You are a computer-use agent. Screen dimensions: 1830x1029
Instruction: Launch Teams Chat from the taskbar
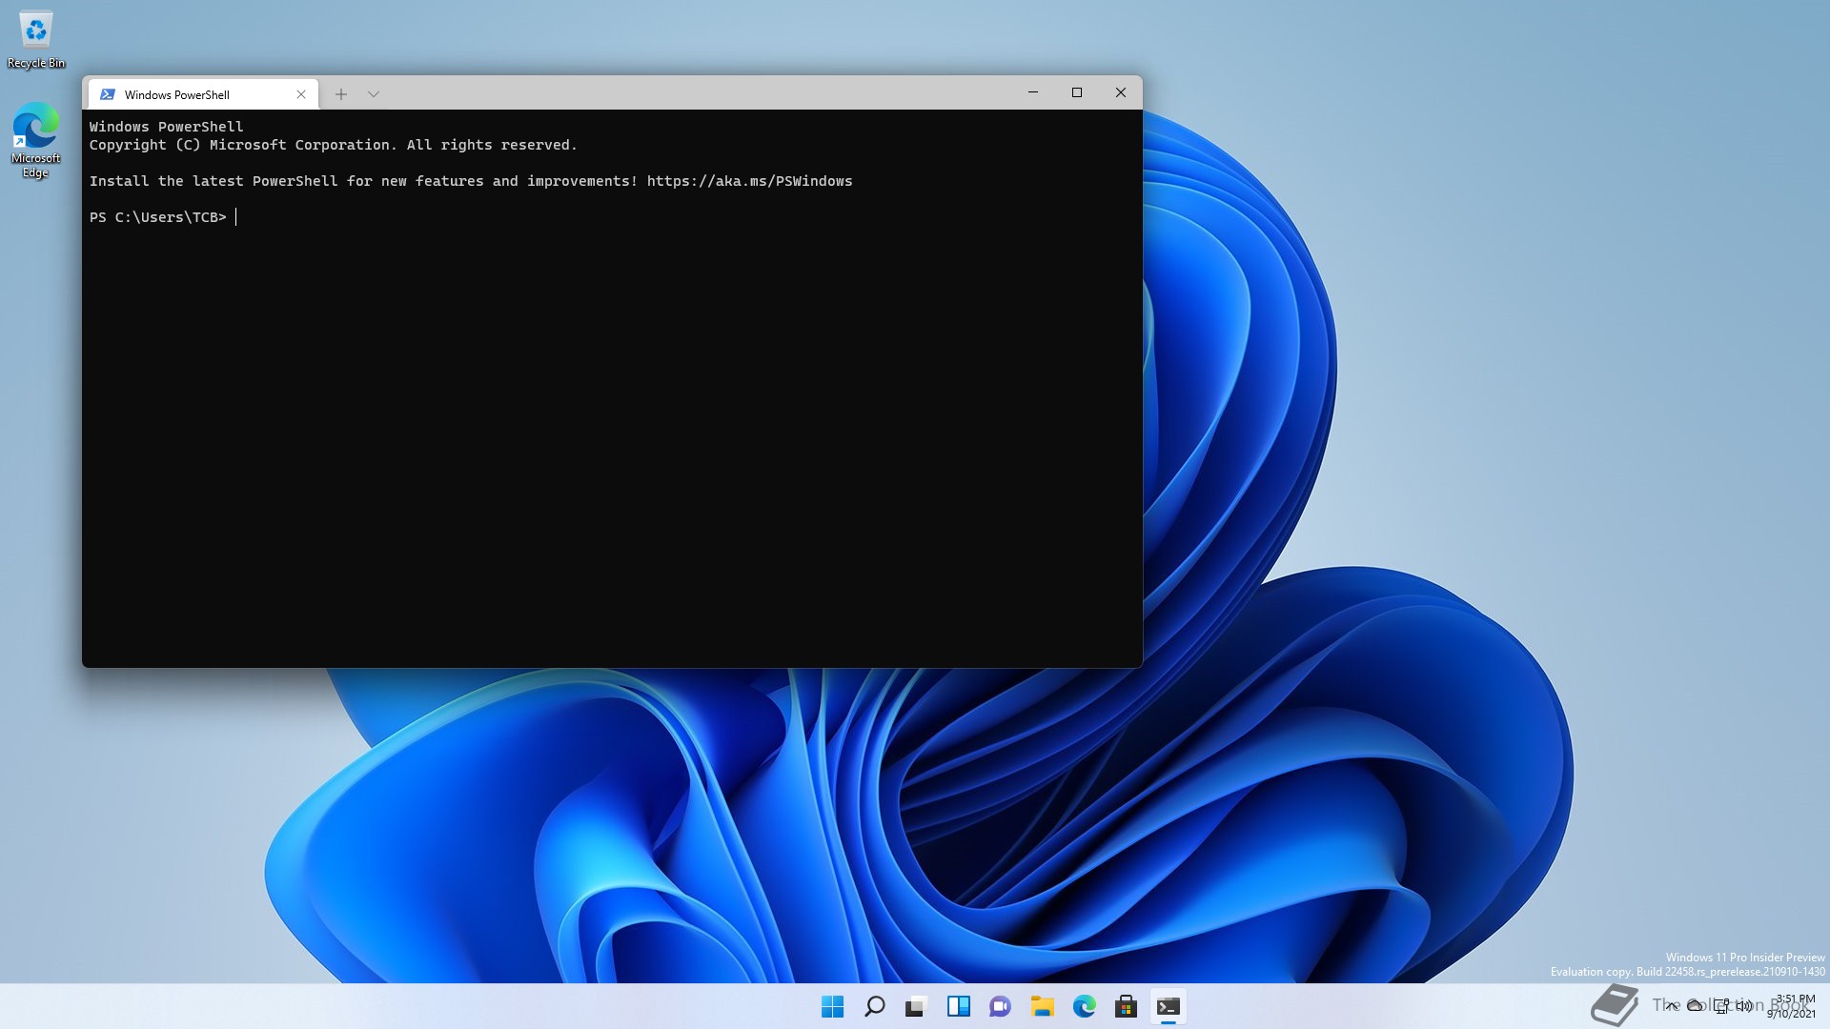[x=1000, y=1006]
